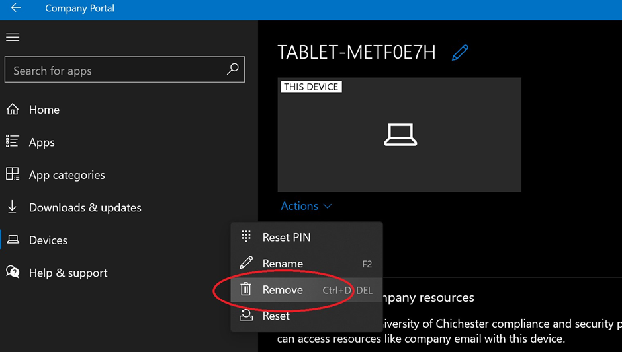
Task: Choose Reset from the Actions menu
Action: (306, 316)
